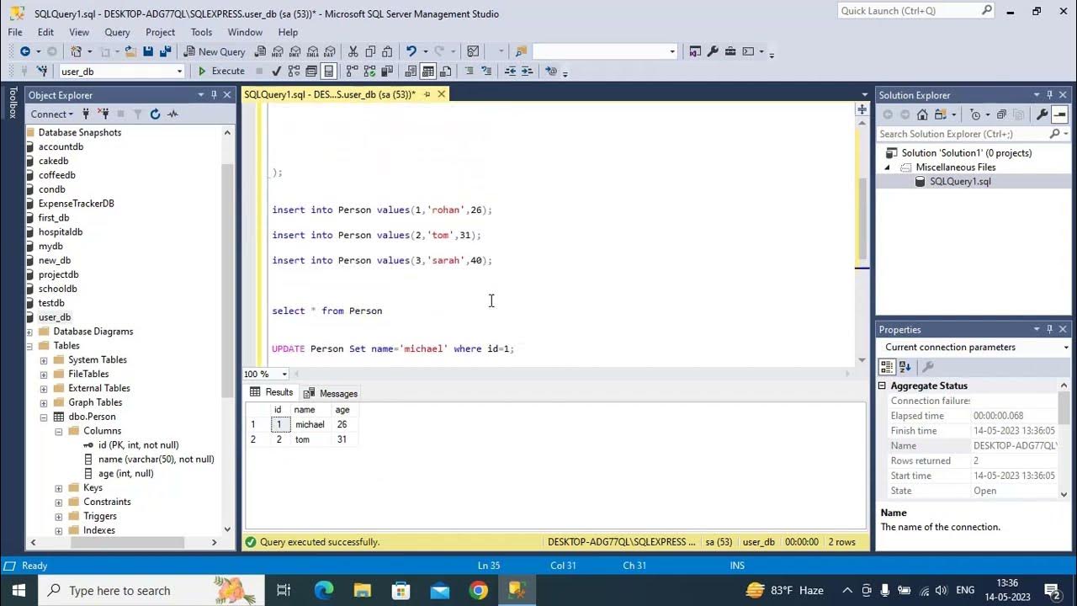Click the Alphabetical sort icon in Properties

[x=905, y=367]
